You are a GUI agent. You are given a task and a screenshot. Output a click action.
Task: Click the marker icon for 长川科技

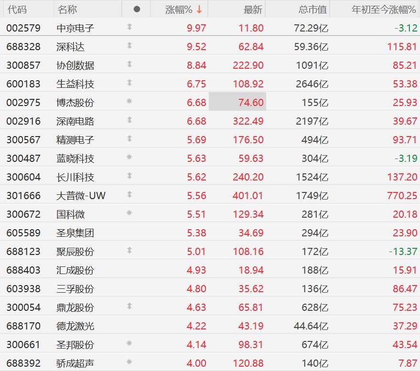point(129,176)
